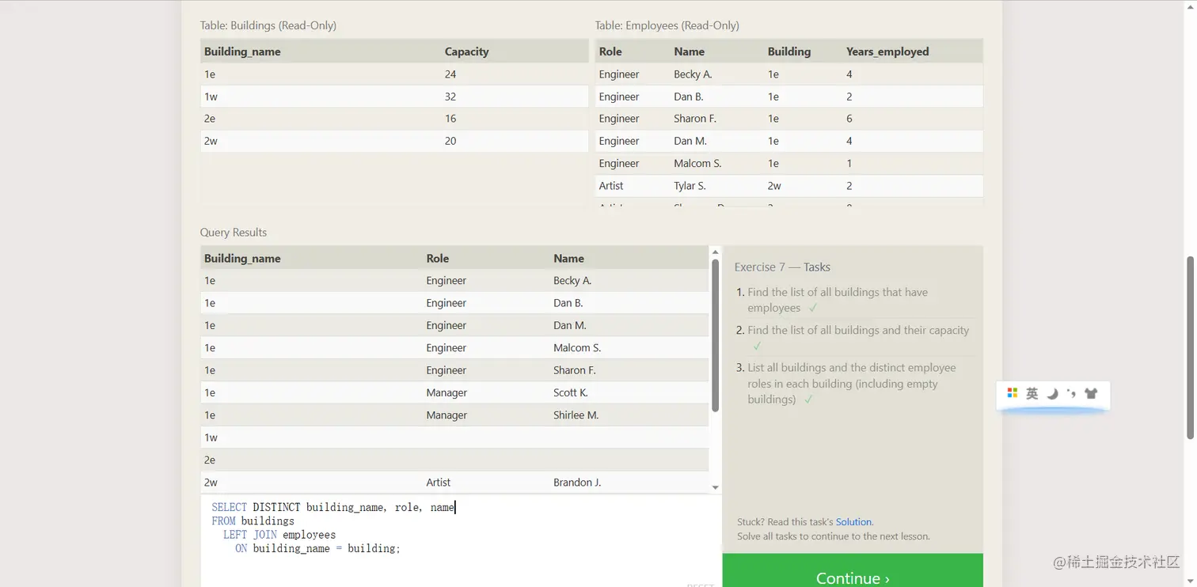Click Dan M. in the Employees table
Viewport: 1197px width, 587px height.
690,141
